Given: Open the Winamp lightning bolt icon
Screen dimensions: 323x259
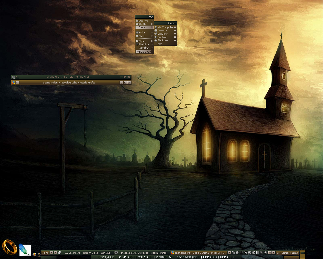Looking at the screenshot, I should [x=39, y=254].
